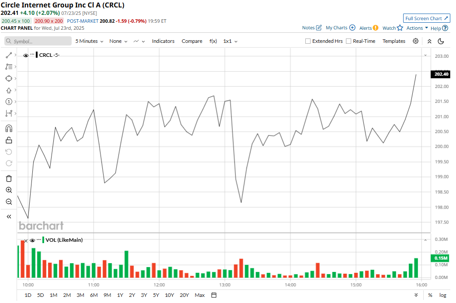
Task: Select the 20Y time range
Action: pyautogui.click(x=184, y=295)
